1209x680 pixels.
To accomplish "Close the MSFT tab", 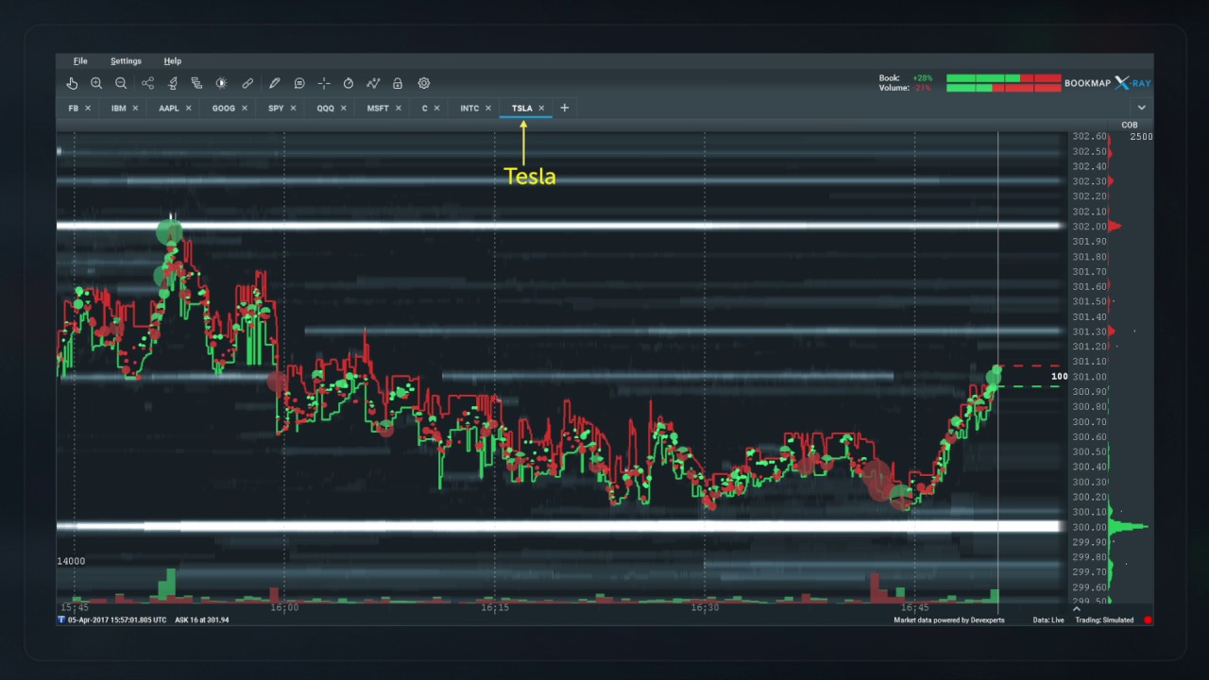I will [x=398, y=109].
